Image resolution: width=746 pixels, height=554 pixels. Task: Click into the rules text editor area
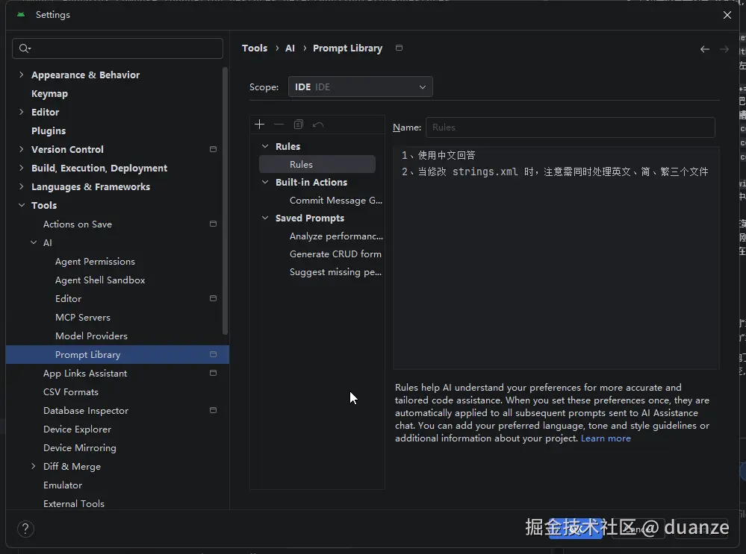tap(556, 259)
